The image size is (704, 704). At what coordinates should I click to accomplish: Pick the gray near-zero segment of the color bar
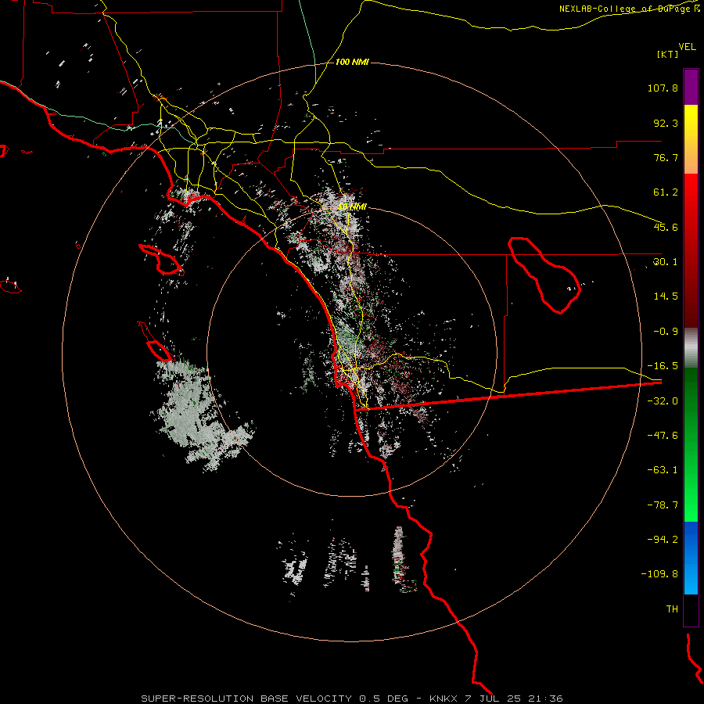click(691, 348)
